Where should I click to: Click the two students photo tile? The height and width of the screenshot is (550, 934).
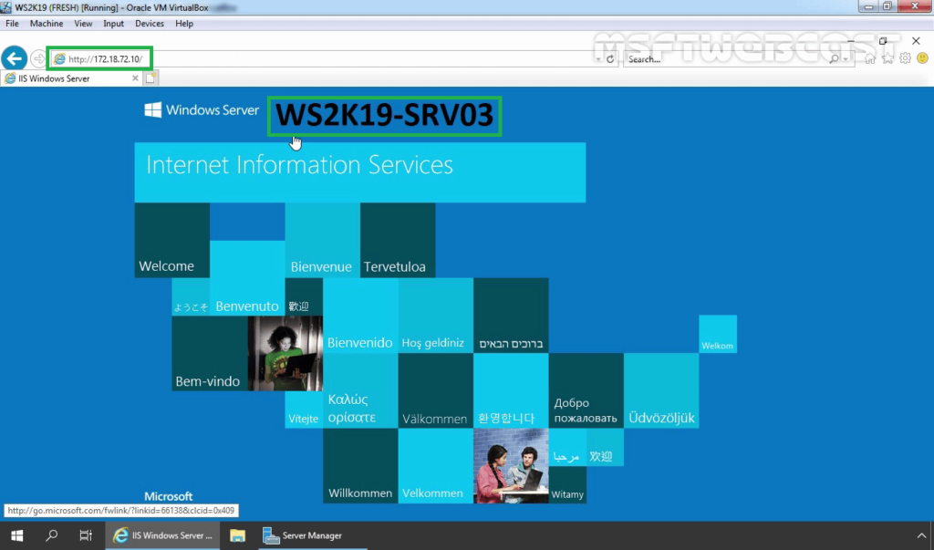pyautogui.click(x=511, y=466)
